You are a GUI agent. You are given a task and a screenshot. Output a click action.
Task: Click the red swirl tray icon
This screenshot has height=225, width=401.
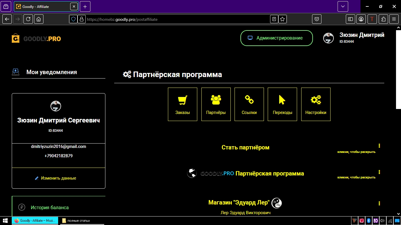362,221
